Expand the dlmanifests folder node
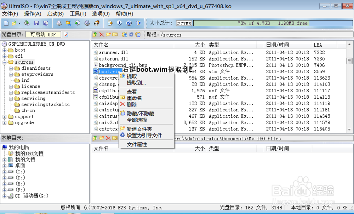Screen dimensions: 354x214 point(11,68)
